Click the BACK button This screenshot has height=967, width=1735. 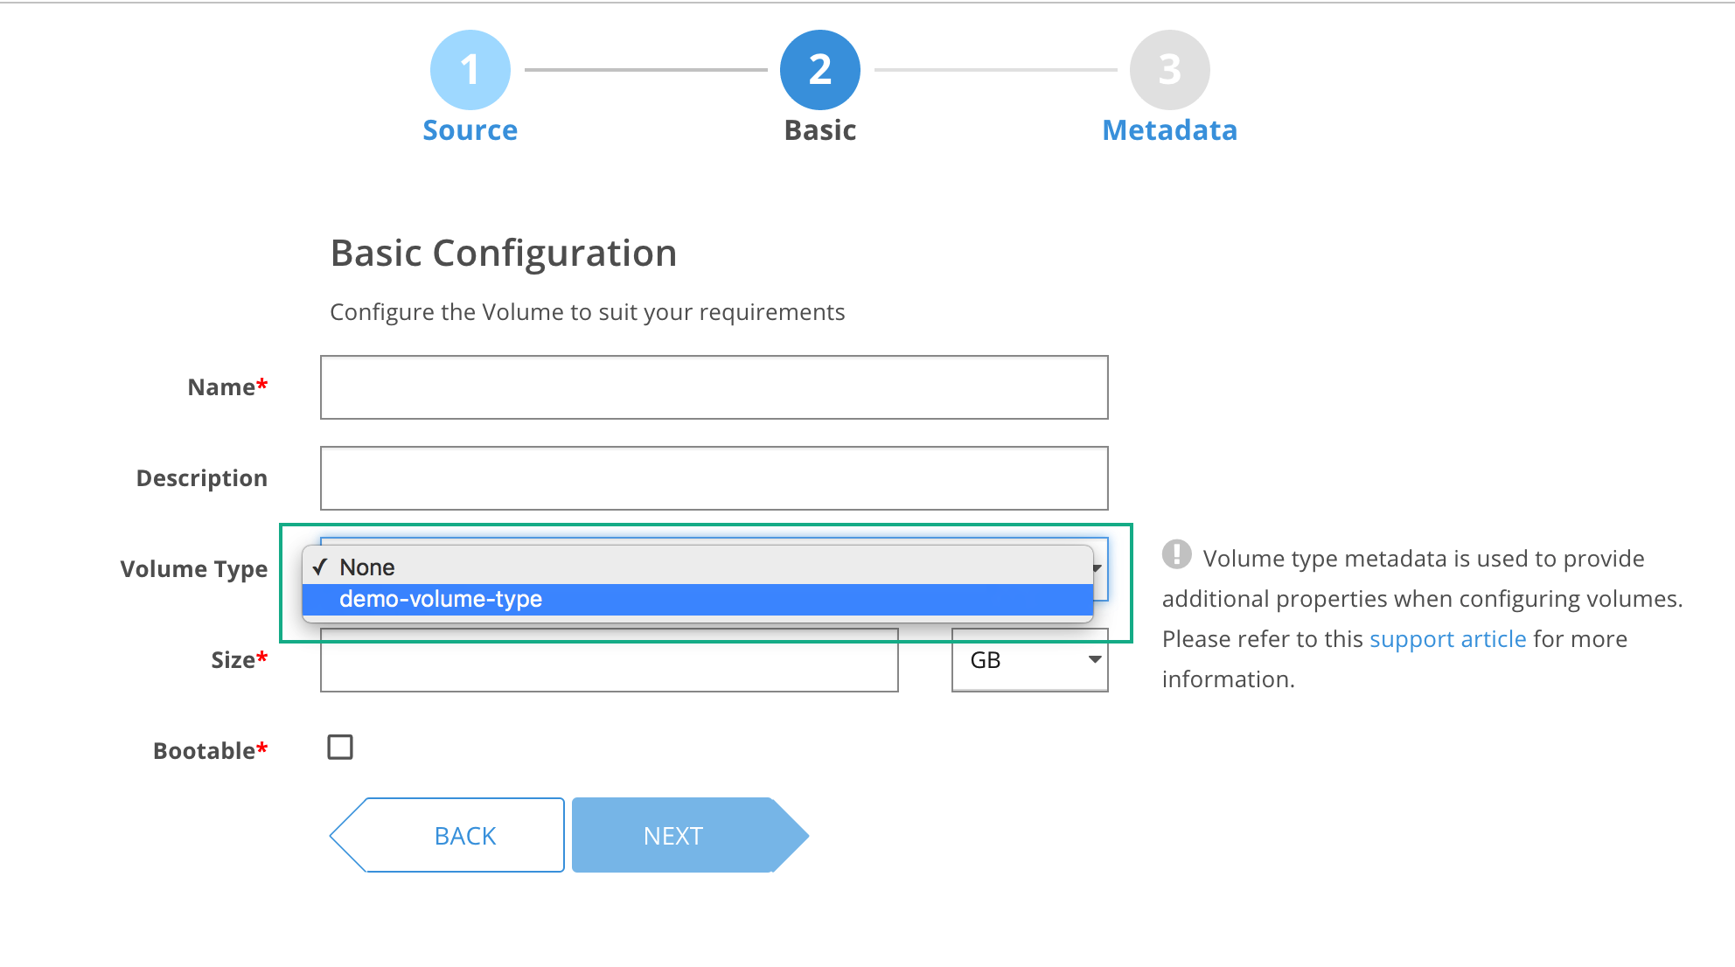pos(464,836)
